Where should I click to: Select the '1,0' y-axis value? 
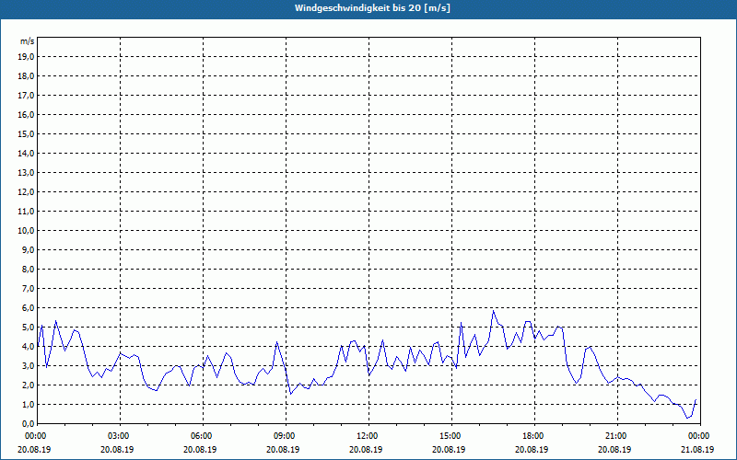point(29,404)
